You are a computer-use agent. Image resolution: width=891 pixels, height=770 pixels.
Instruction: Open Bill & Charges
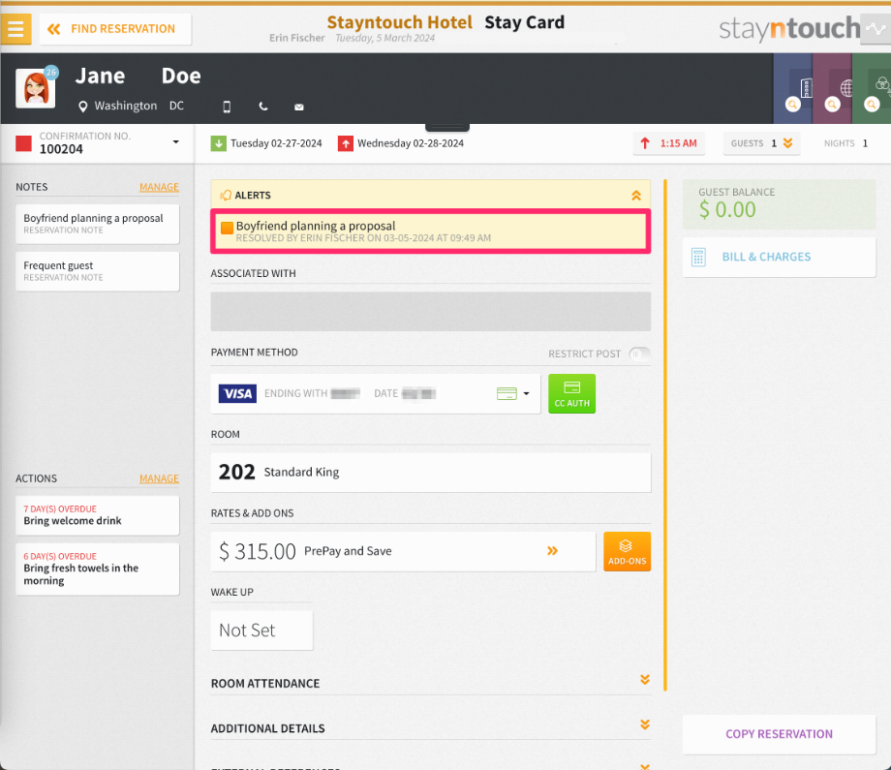tap(779, 257)
